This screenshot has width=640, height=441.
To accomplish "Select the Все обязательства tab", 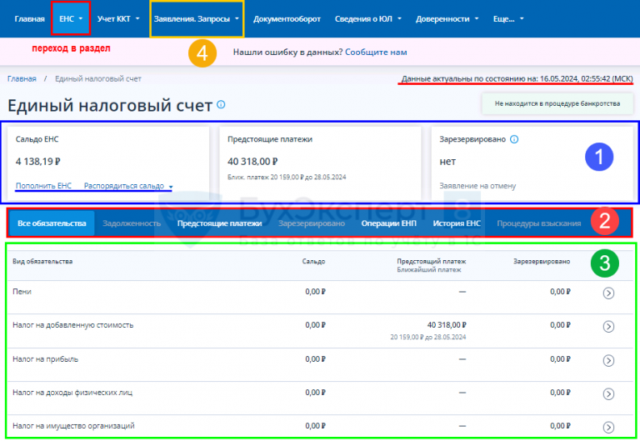I will tap(52, 223).
